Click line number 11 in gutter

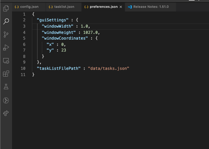click(x=23, y=75)
